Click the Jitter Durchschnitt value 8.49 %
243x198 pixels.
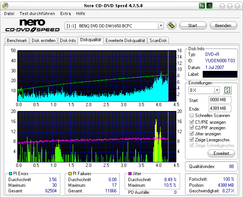click(x=170, y=180)
